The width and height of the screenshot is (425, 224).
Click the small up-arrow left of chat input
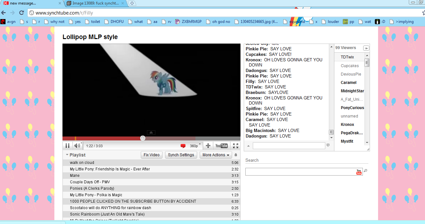248,146
